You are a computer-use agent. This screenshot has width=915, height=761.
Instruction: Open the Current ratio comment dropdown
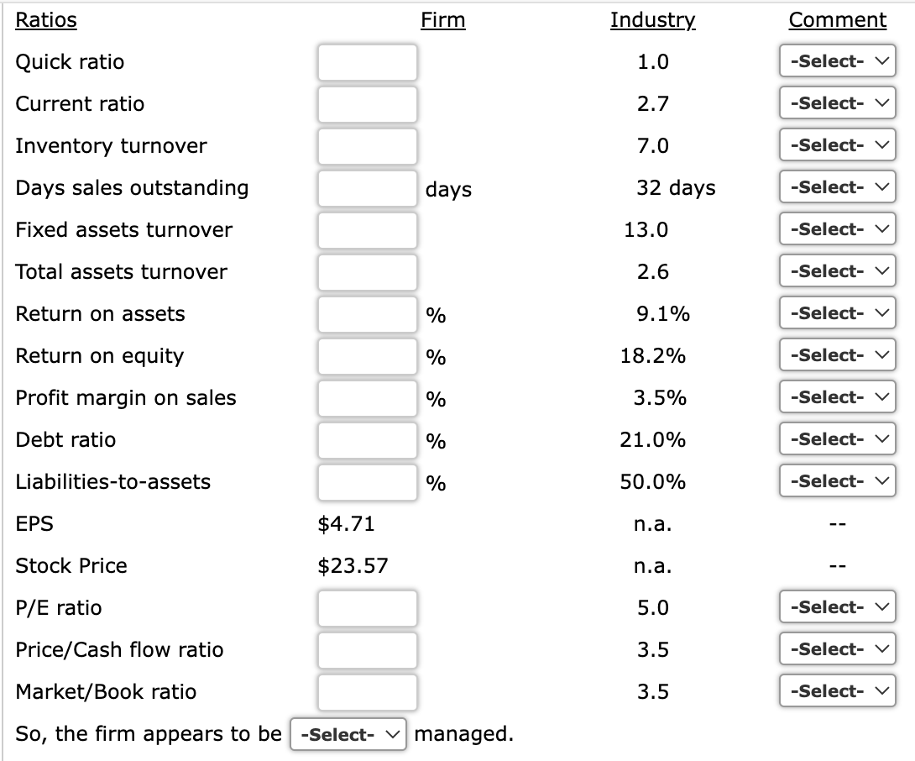pos(836,102)
